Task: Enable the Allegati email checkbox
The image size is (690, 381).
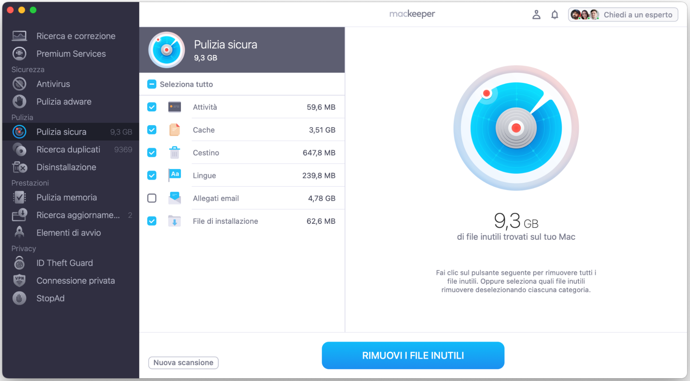Action: (152, 198)
